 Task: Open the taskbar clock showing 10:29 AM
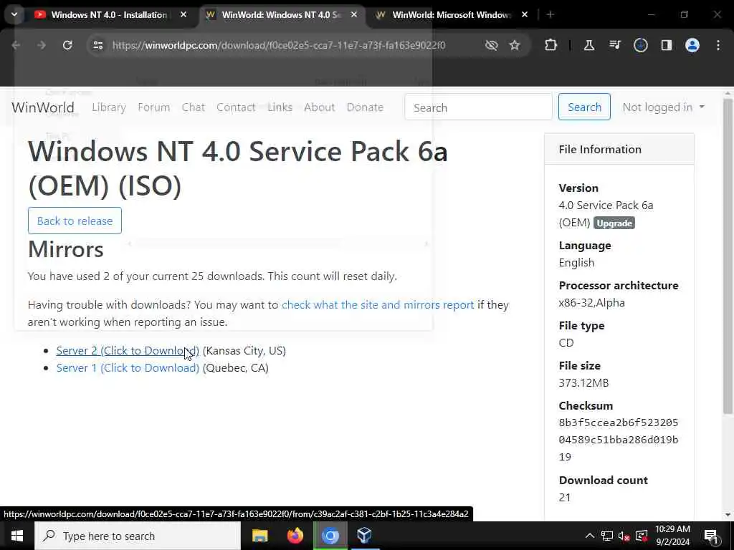pyautogui.click(x=672, y=536)
